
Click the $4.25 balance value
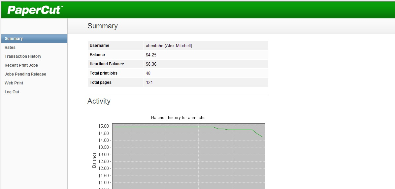click(151, 55)
